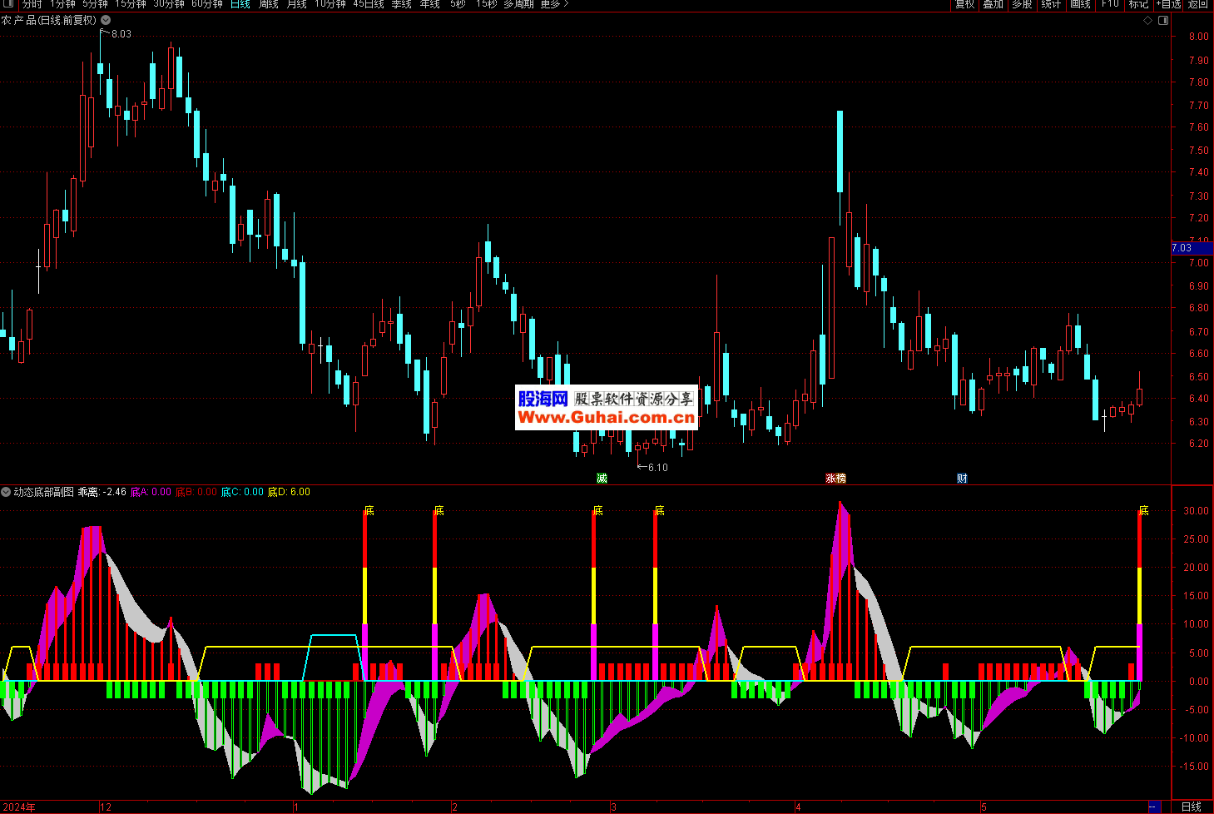Click the 日线 label in bottom-right corner
Image resolution: width=1214 pixels, height=814 pixels.
[x=1192, y=807]
